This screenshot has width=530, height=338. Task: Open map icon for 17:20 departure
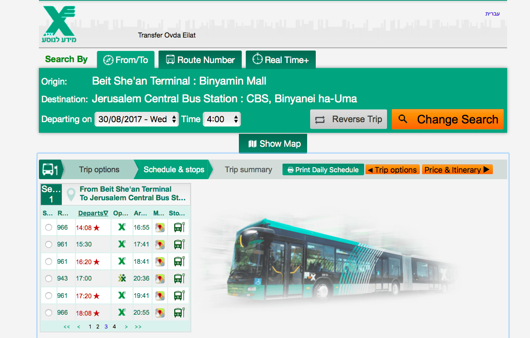160,296
